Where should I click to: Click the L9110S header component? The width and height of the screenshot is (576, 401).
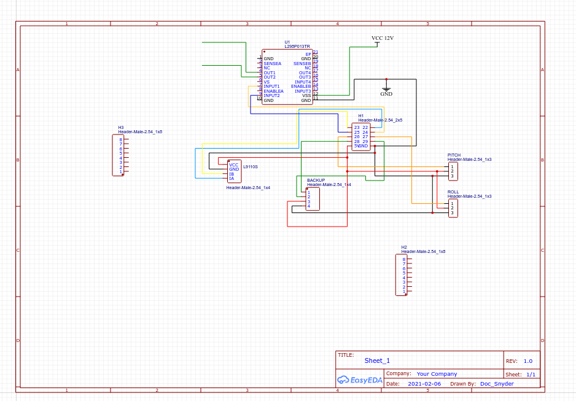[234, 171]
